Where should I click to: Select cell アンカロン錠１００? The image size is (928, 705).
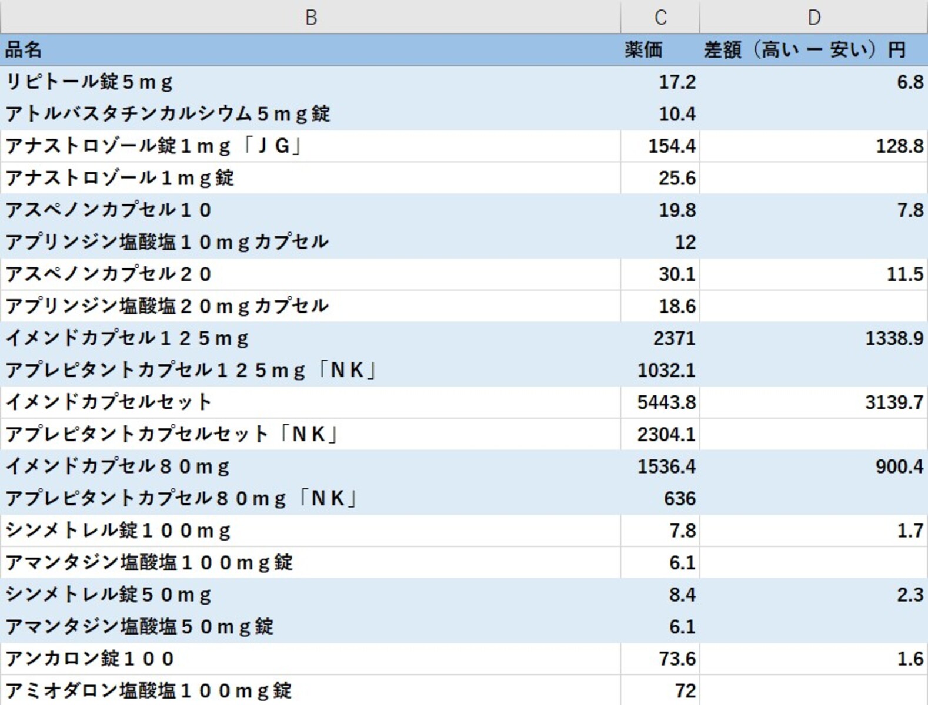pyautogui.click(x=311, y=659)
